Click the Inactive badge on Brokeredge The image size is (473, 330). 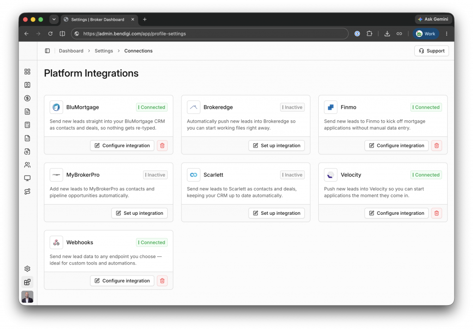coord(292,107)
